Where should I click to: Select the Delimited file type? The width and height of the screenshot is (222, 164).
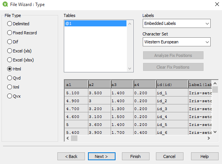click(18, 24)
